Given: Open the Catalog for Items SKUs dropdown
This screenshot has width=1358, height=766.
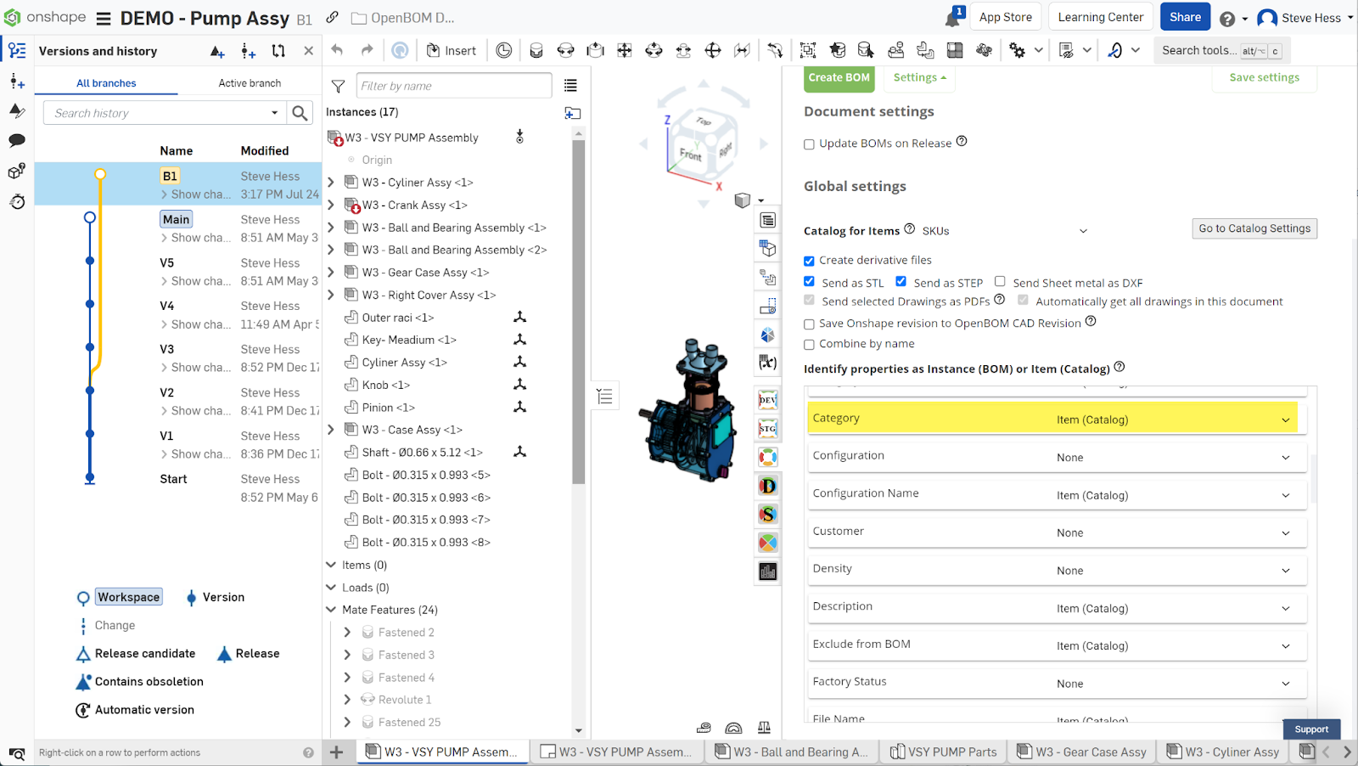Looking at the screenshot, I should click(x=1004, y=231).
